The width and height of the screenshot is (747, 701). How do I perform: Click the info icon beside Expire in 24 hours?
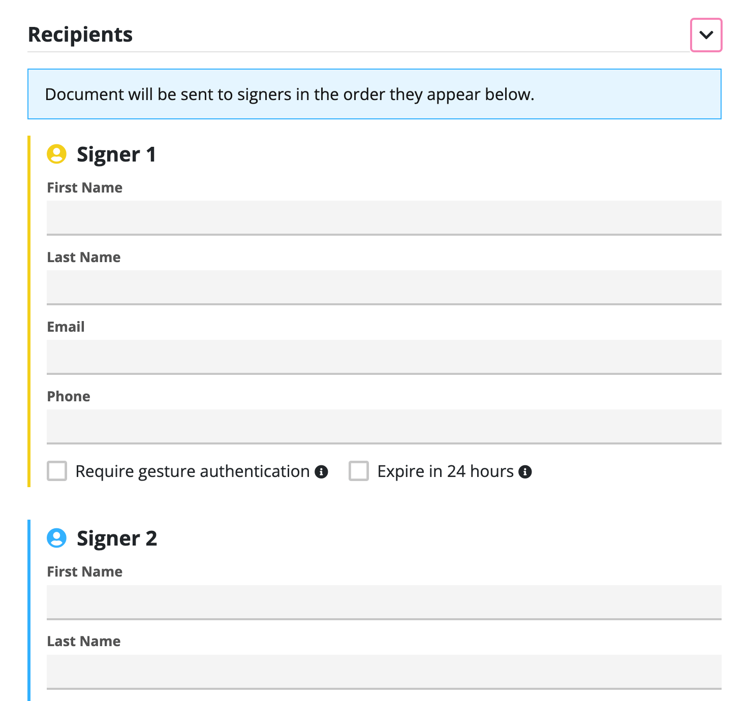pos(526,471)
